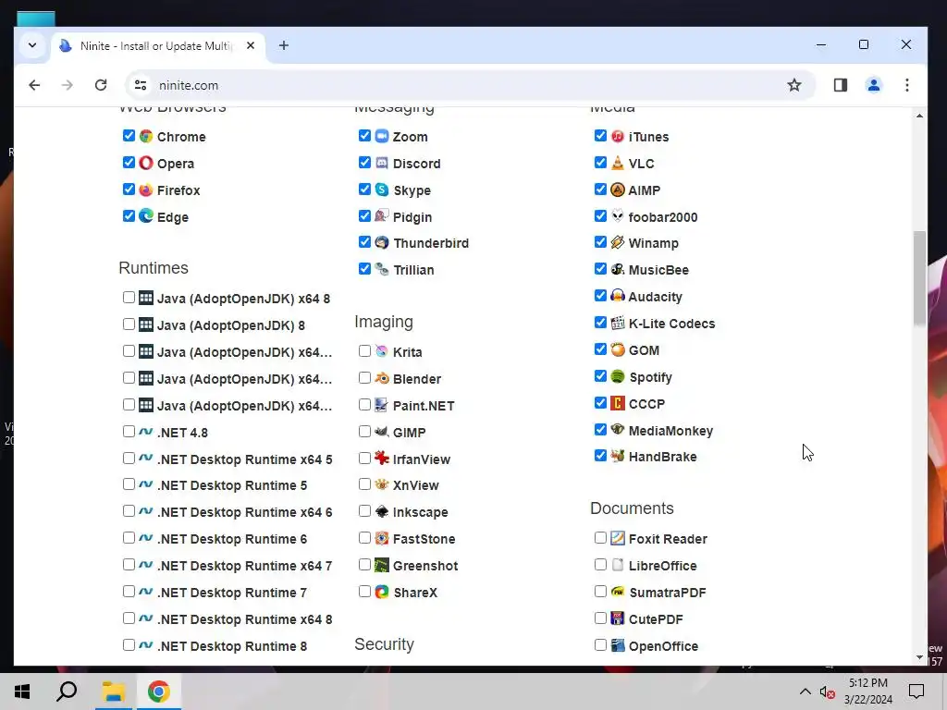
Task: Click the Skype app icon
Action: click(382, 190)
